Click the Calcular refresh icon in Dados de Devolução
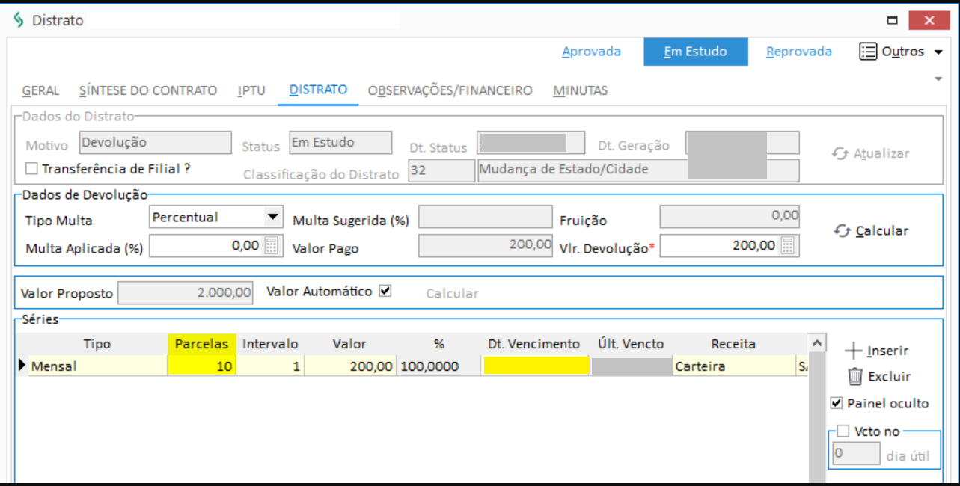Screen dimensions: 960x486 coord(843,231)
